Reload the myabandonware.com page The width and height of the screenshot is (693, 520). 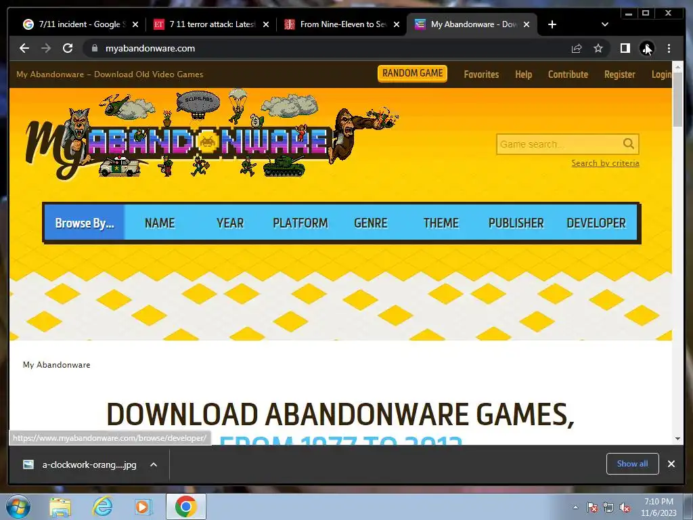coord(68,48)
